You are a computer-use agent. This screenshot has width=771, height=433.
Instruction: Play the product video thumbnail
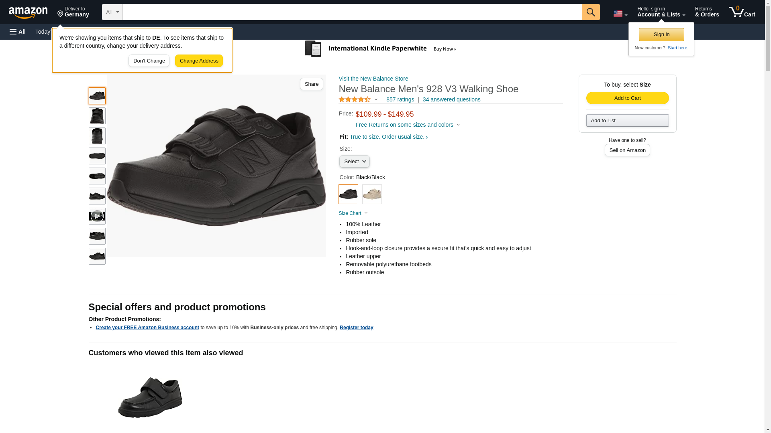[97, 216]
